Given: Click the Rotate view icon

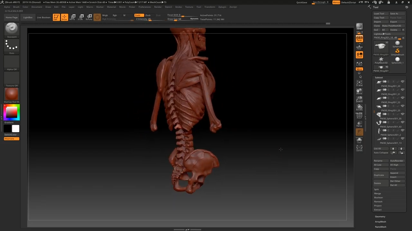Looking at the screenshot, I should click(359, 107).
